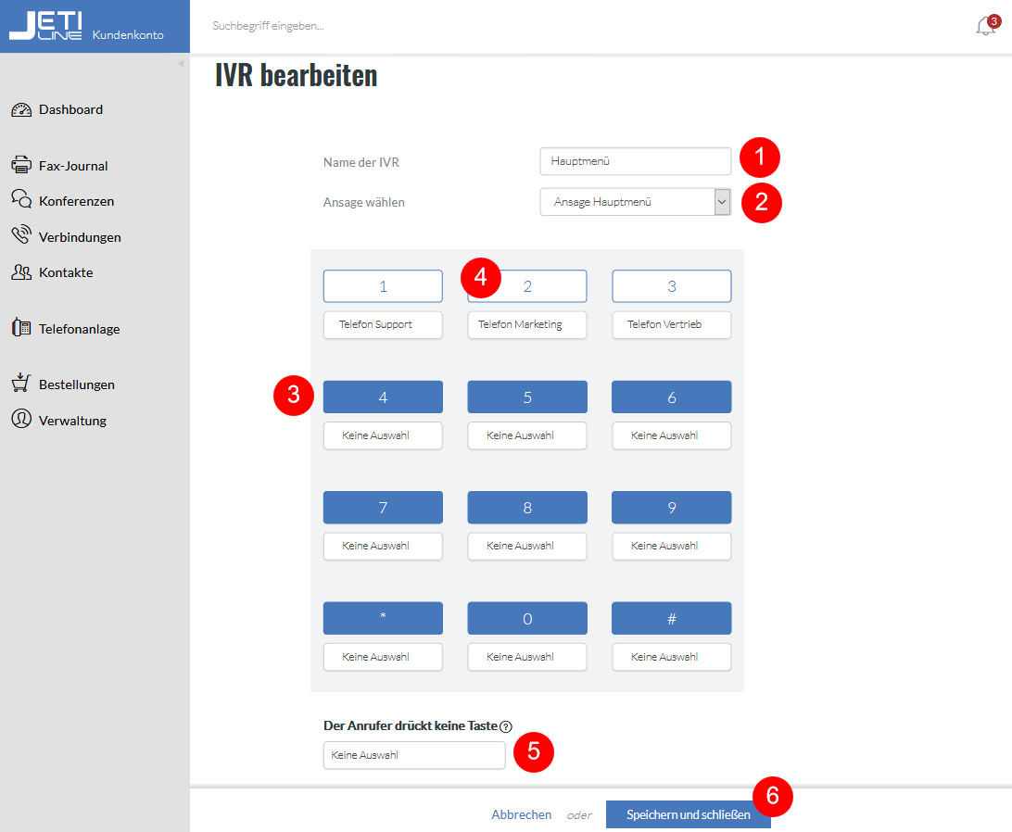Screen dimensions: 1012x832
Task: Click help icon beside keine Taste
Action: 506,726
